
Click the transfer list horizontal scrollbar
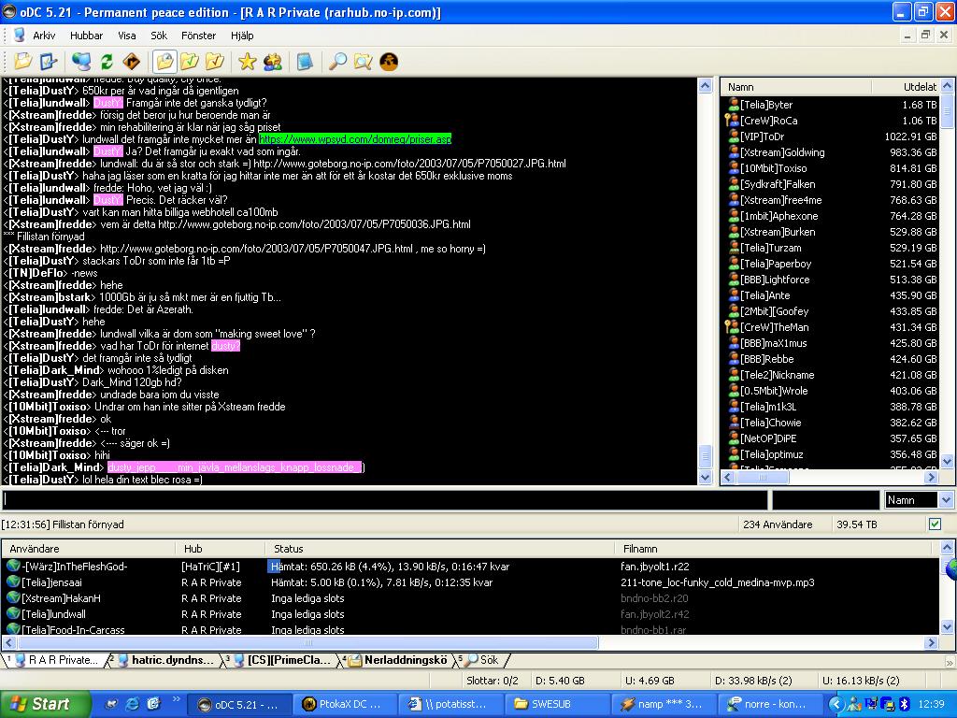point(308,643)
